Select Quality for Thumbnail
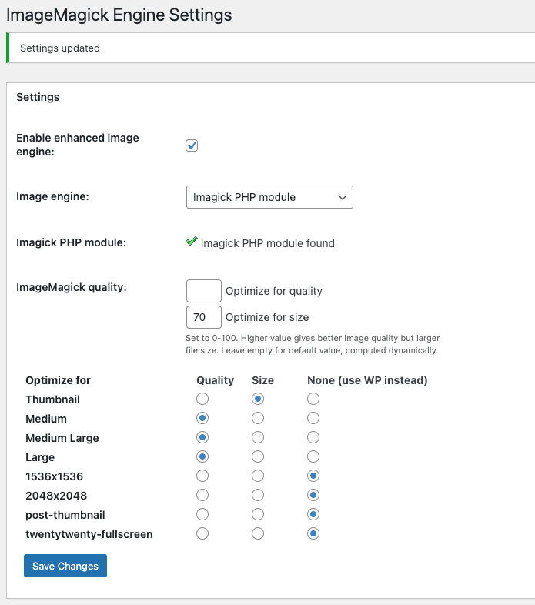 202,399
